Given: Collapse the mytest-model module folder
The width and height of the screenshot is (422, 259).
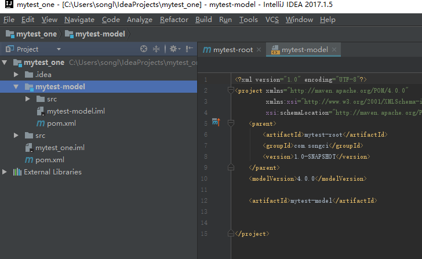Looking at the screenshot, I should pos(16,87).
